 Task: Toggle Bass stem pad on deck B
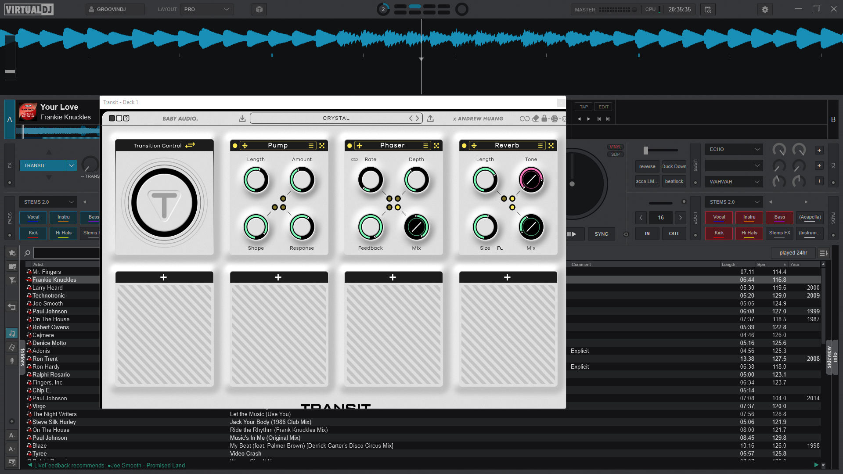point(779,217)
